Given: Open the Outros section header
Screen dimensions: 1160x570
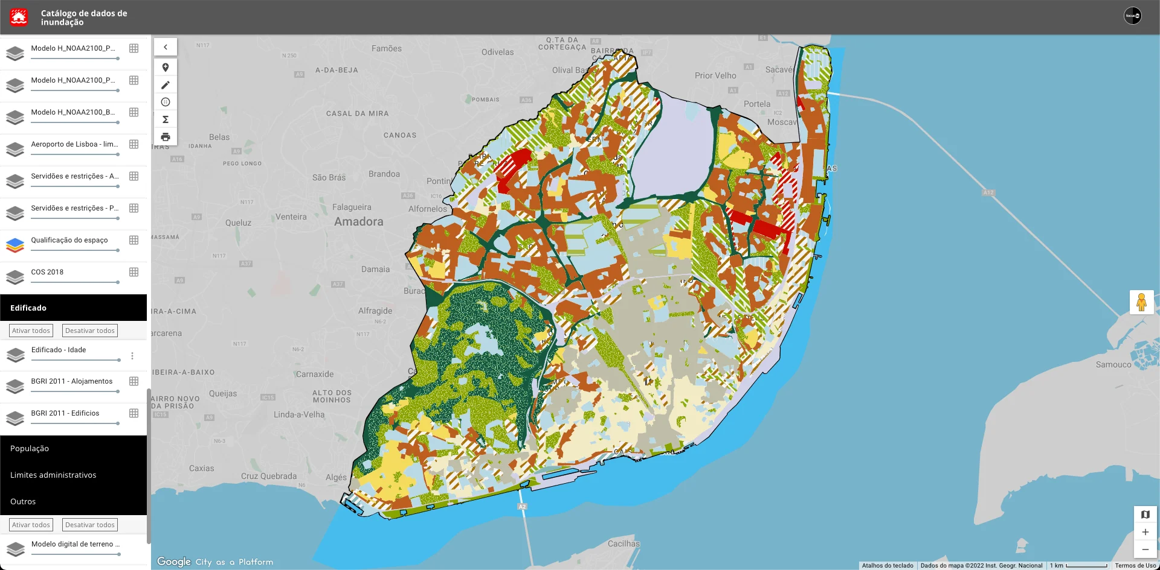Looking at the screenshot, I should [x=22, y=501].
